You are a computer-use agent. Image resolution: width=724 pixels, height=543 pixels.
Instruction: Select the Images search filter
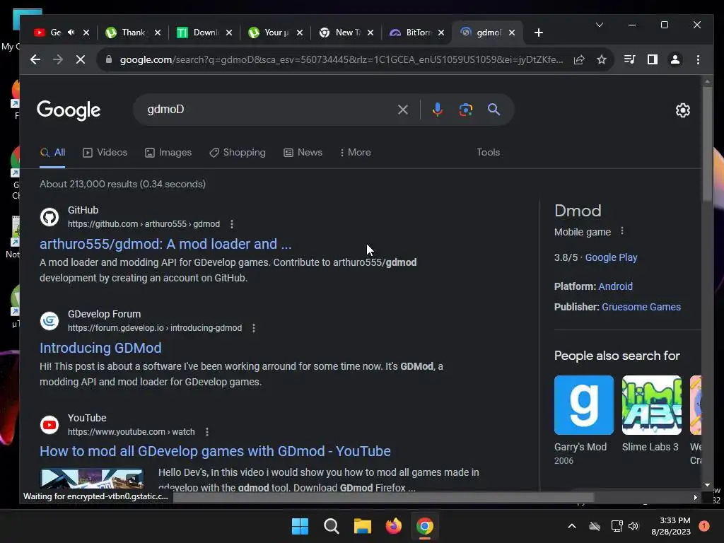[168, 153]
